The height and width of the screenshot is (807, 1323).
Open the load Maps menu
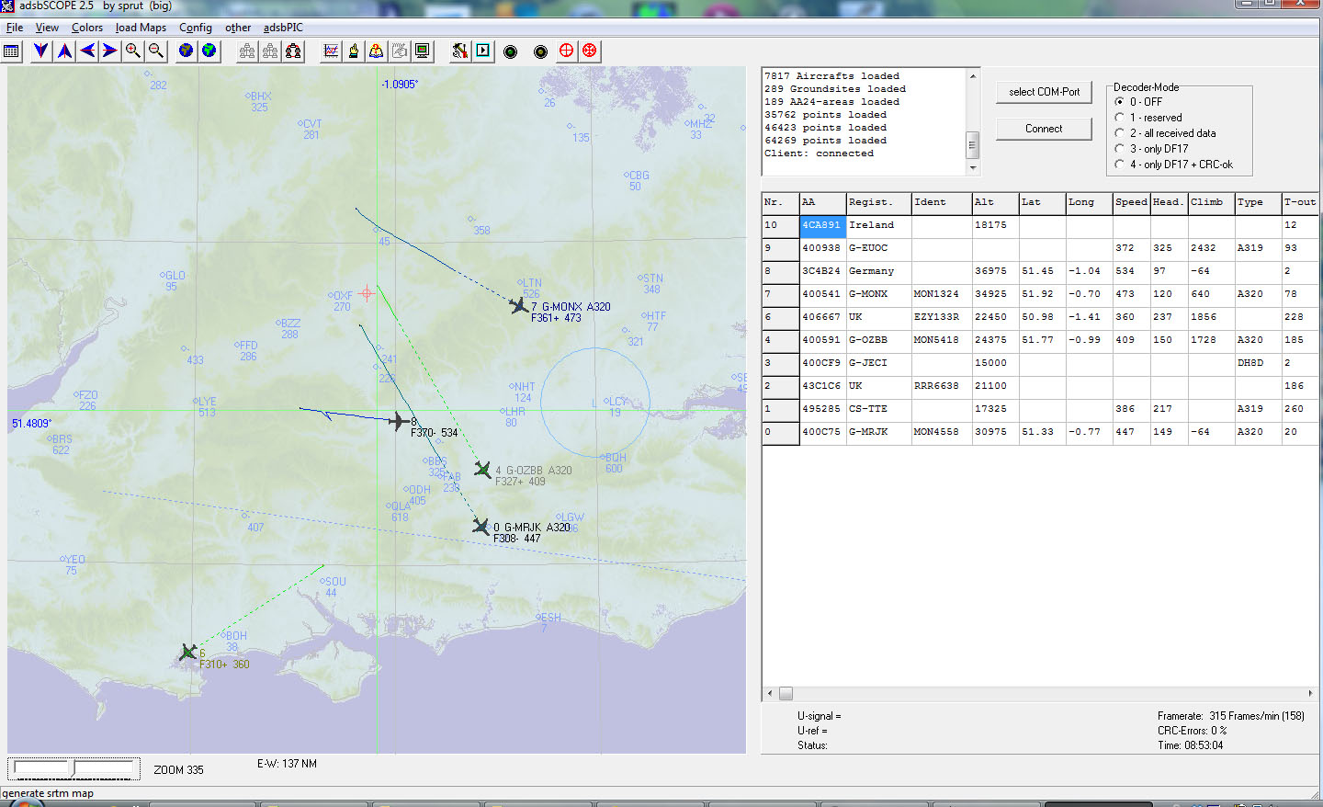[140, 28]
